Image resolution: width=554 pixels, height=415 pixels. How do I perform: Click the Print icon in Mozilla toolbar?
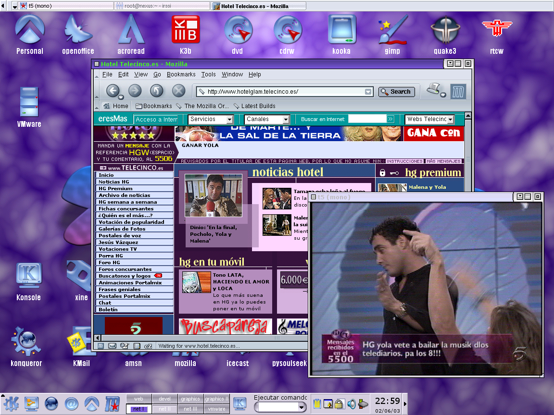[x=433, y=89]
